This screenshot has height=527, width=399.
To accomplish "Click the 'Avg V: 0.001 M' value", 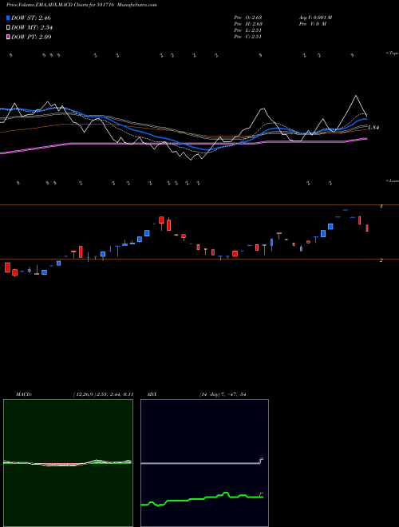I will [315, 18].
